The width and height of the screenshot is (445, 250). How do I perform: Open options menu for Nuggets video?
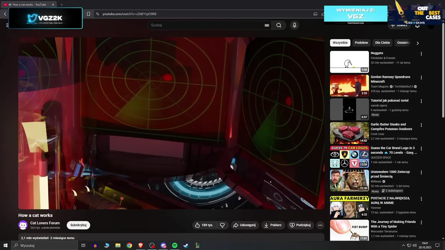421,54
